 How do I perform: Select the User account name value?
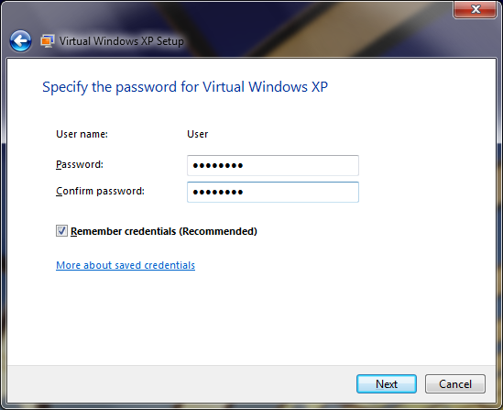[198, 134]
